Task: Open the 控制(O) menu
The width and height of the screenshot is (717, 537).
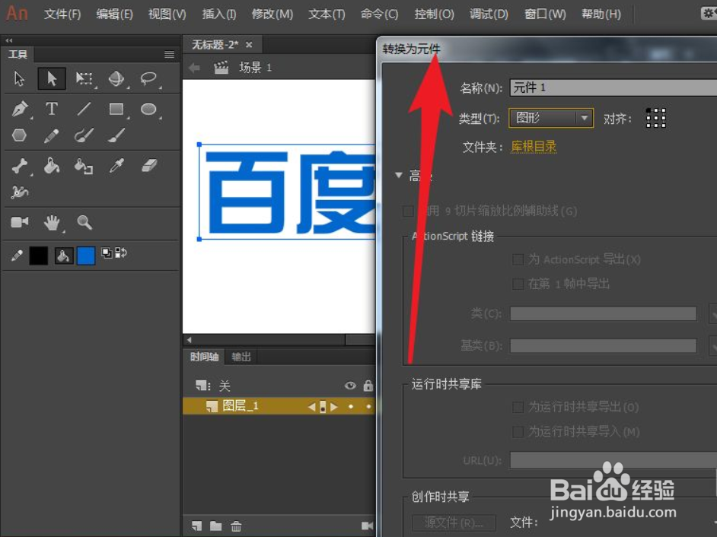Action: (x=434, y=14)
